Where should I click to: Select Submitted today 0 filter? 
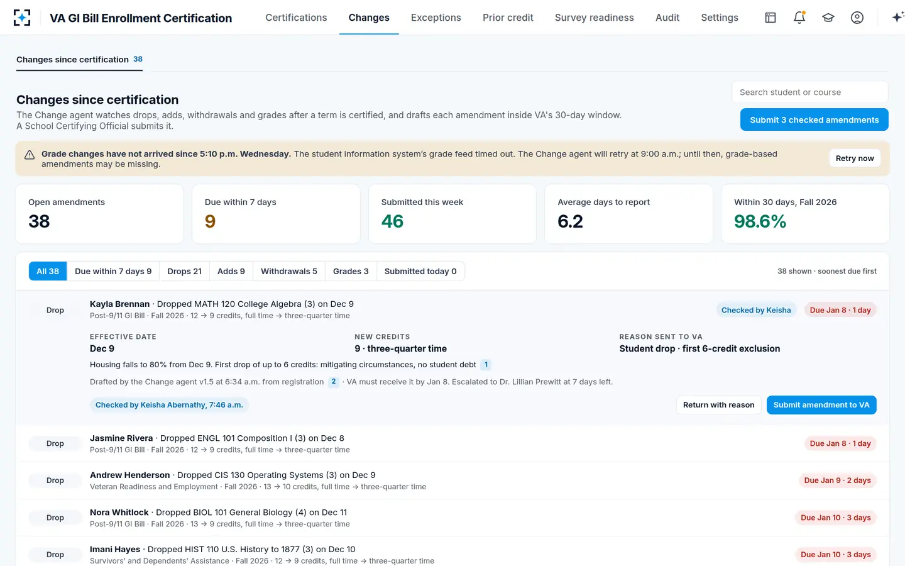point(420,271)
